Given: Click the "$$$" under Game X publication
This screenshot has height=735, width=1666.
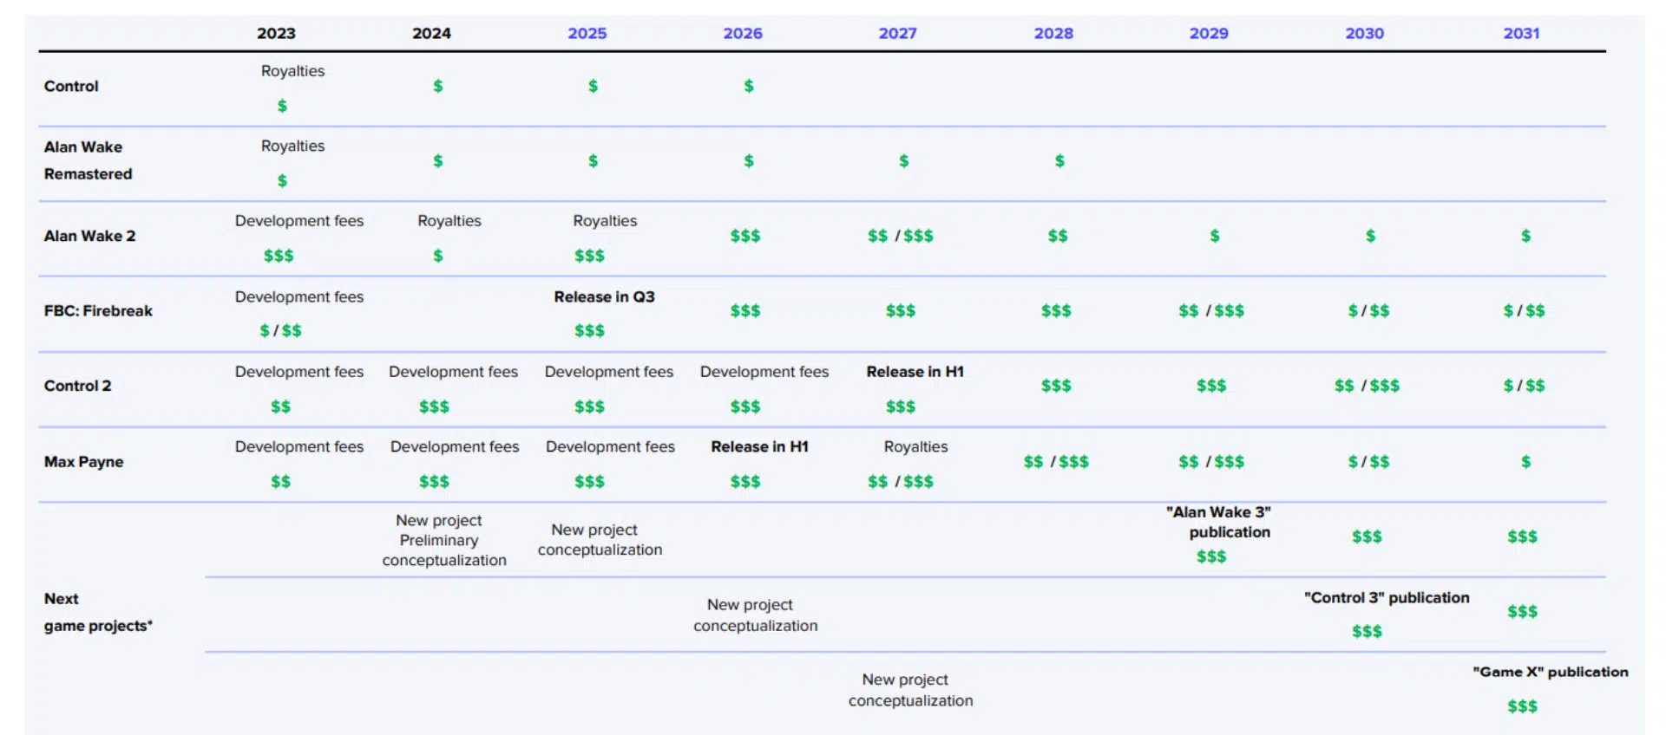Looking at the screenshot, I should 1521,706.
